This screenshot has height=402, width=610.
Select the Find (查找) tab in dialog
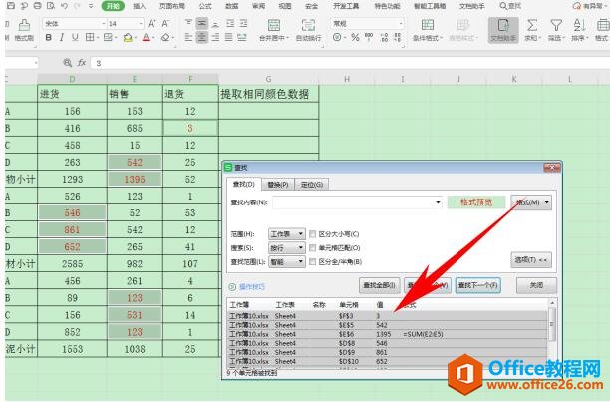point(243,184)
